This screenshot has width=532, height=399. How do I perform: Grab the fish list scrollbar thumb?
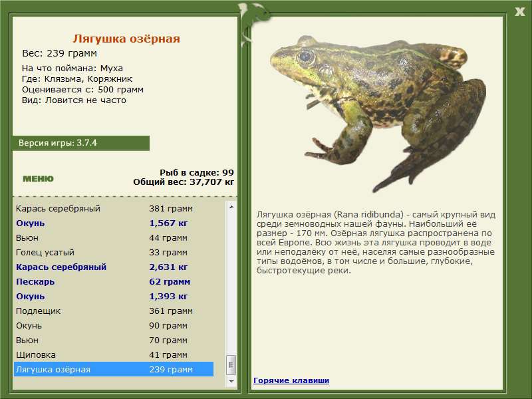click(x=231, y=365)
